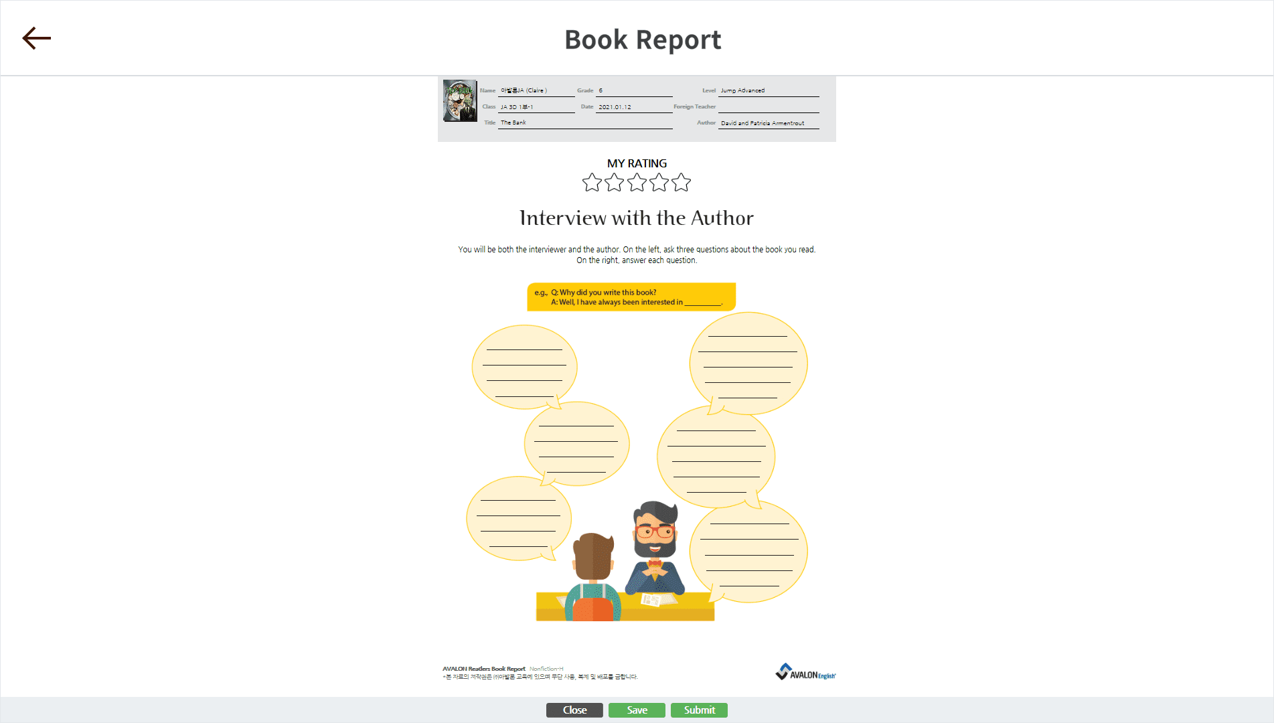Set rating to two stars

pyautogui.click(x=614, y=182)
